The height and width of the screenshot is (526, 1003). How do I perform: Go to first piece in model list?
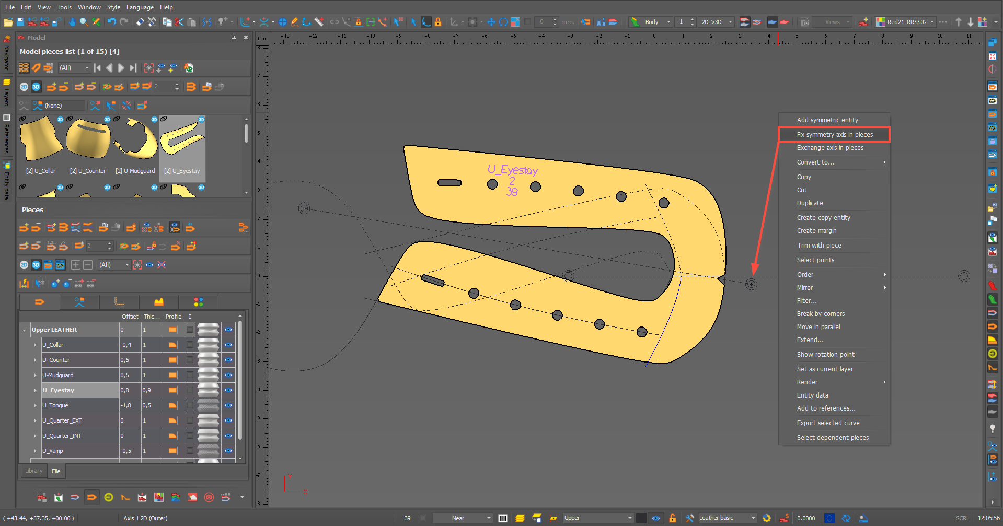tap(97, 68)
